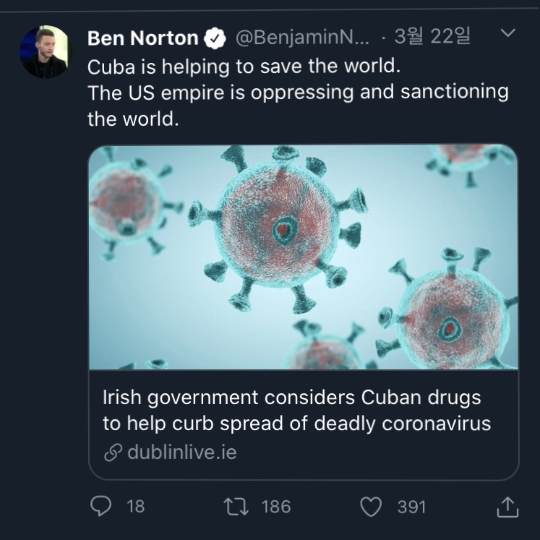
Task: Open the @BenjaminN... handle
Action: [x=302, y=38]
